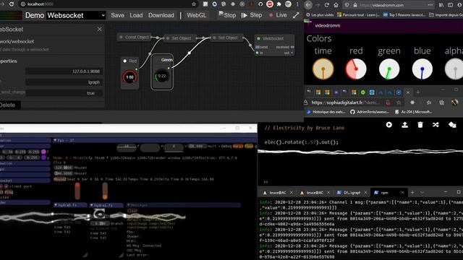
Task: Go to Firefox home page icon
Action: [x=336, y=5]
